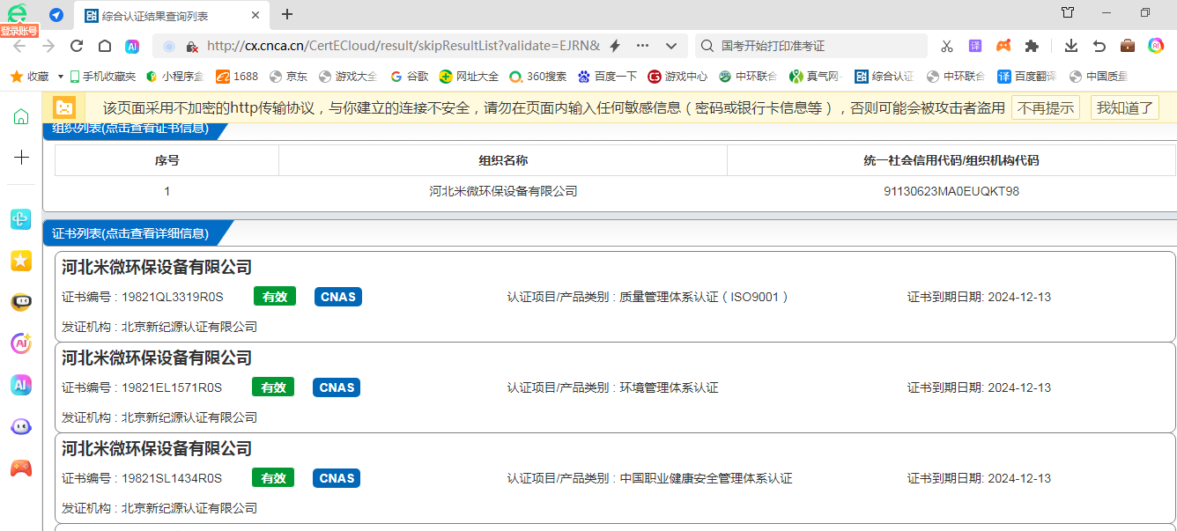Open the address bar three-dots menu
The image size is (1177, 531).
(x=642, y=46)
